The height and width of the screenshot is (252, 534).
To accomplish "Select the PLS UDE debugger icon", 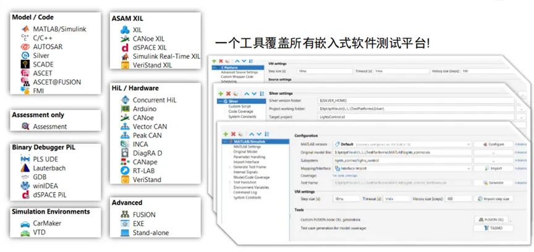I will coord(25,159).
